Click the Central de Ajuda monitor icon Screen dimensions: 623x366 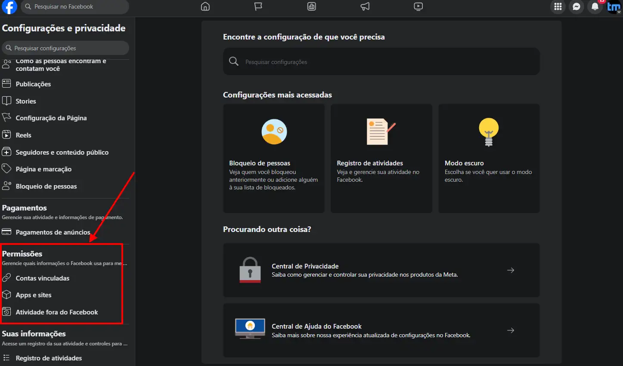[250, 329]
